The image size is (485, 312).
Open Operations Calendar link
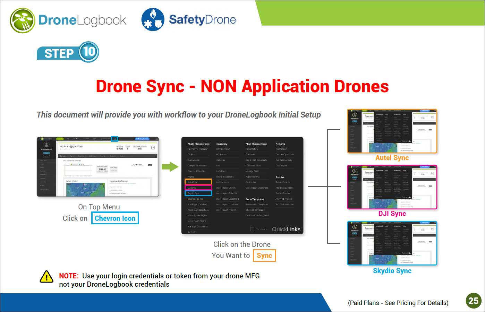197,149
